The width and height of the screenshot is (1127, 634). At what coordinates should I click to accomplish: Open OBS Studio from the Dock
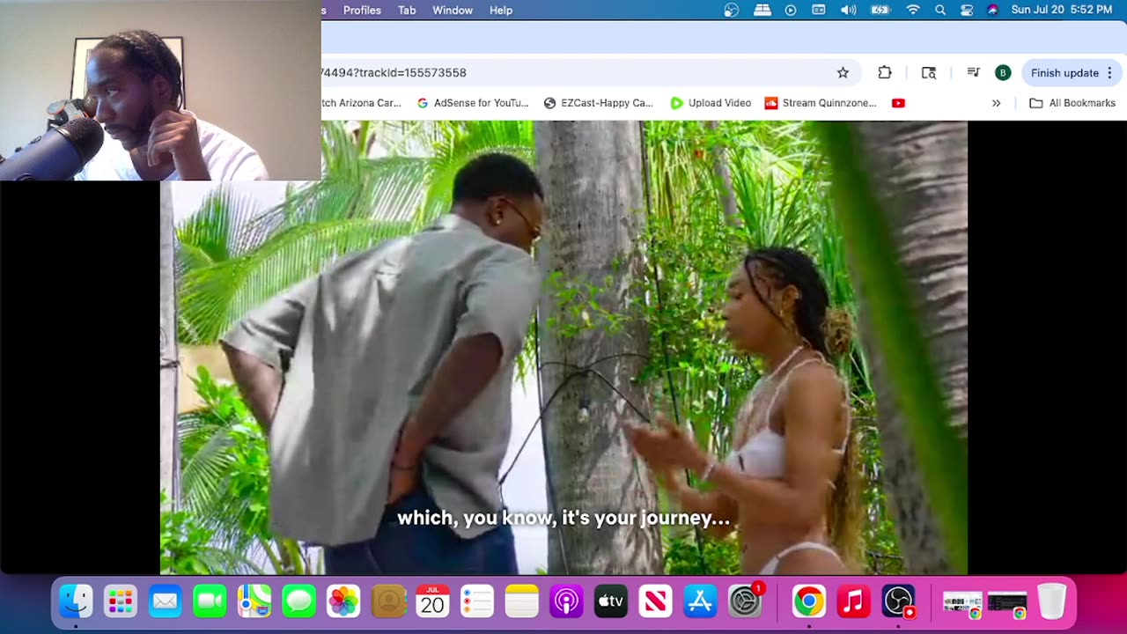[x=898, y=602]
